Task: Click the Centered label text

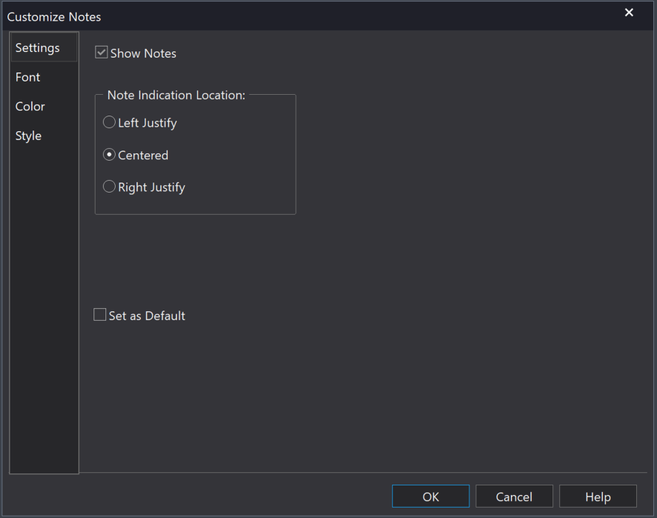Action: [x=143, y=156]
